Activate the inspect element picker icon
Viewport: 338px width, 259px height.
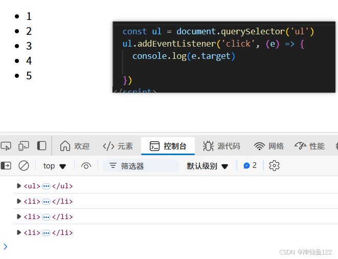click(6, 146)
